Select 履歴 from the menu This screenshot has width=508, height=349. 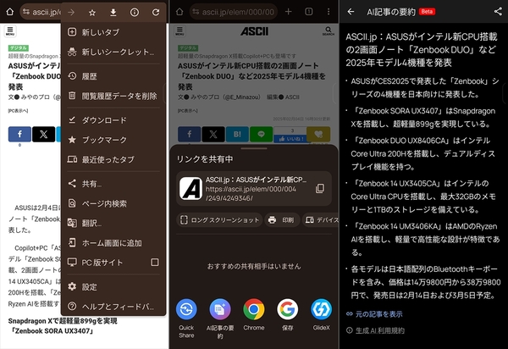(x=113, y=76)
